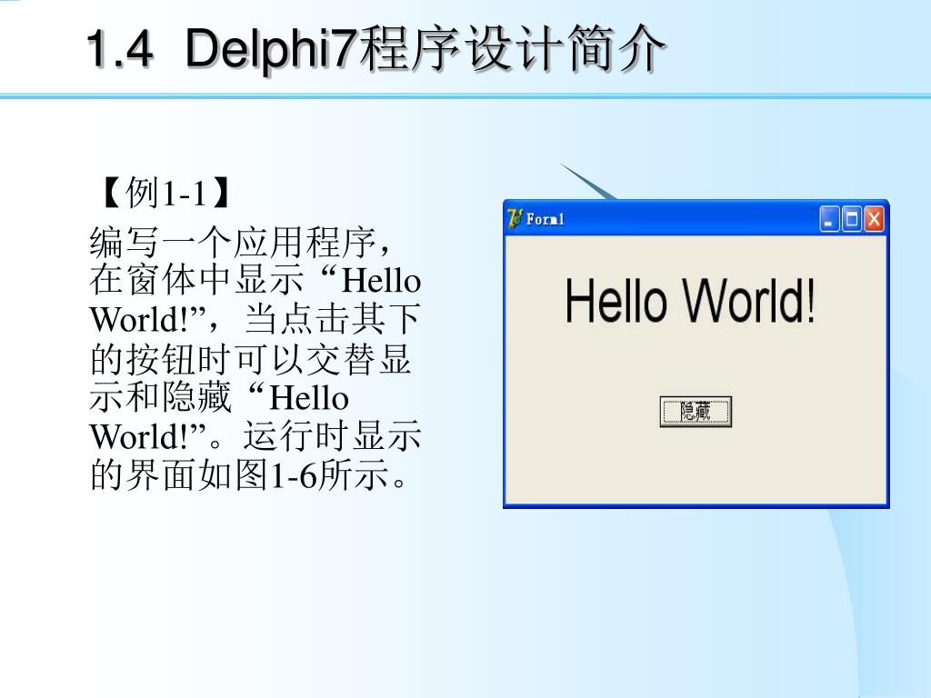Click the Form1 title text

pyautogui.click(x=546, y=219)
